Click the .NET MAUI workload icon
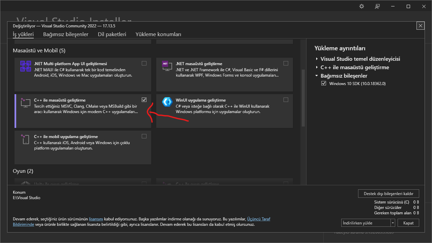 pyautogui.click(x=26, y=66)
